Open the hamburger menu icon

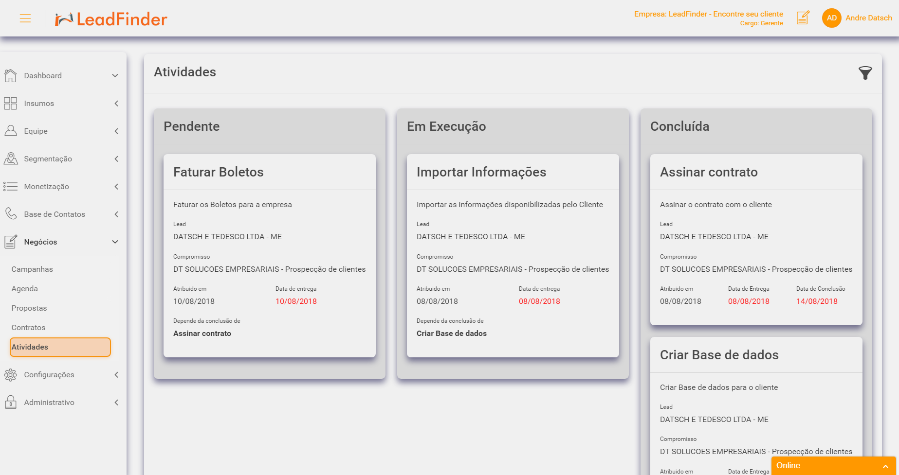pos(25,18)
